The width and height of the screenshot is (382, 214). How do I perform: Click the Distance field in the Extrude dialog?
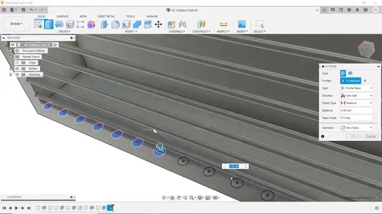click(356, 111)
